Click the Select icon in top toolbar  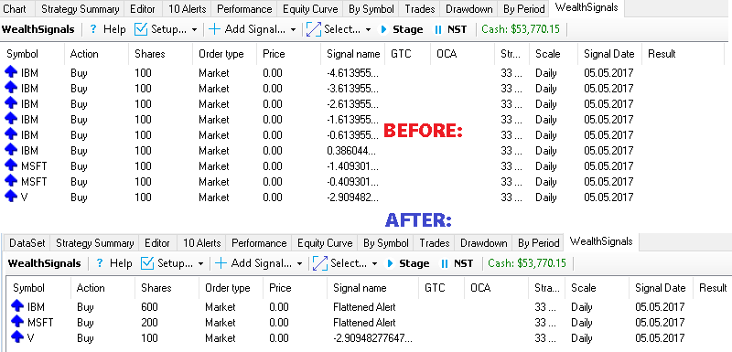(x=314, y=29)
